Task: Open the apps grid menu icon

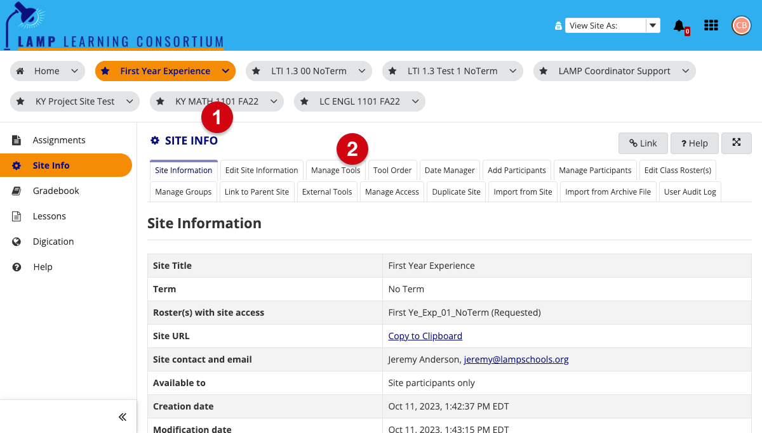Action: (x=711, y=25)
